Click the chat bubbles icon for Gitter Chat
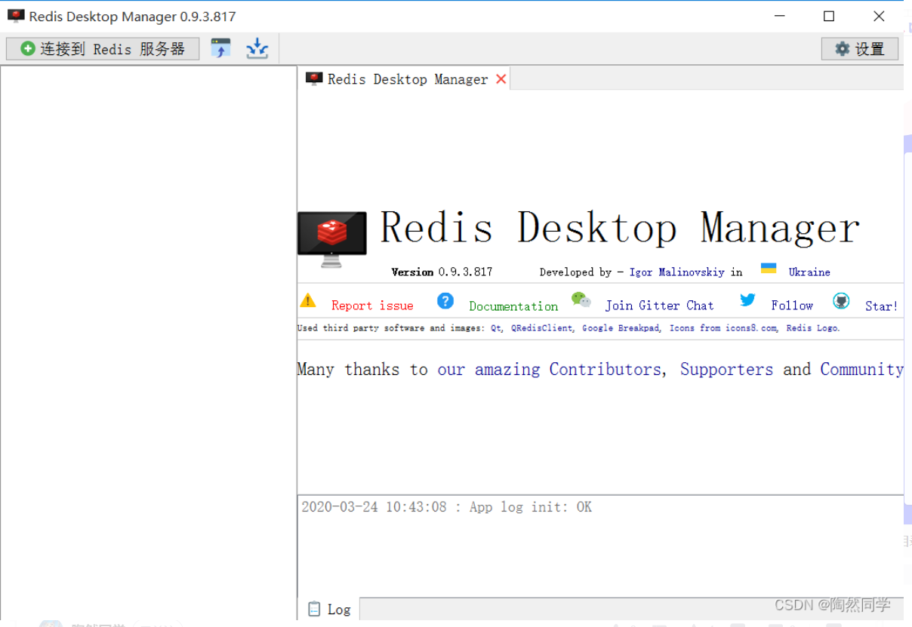Screen dimensions: 912x627 coord(581,300)
